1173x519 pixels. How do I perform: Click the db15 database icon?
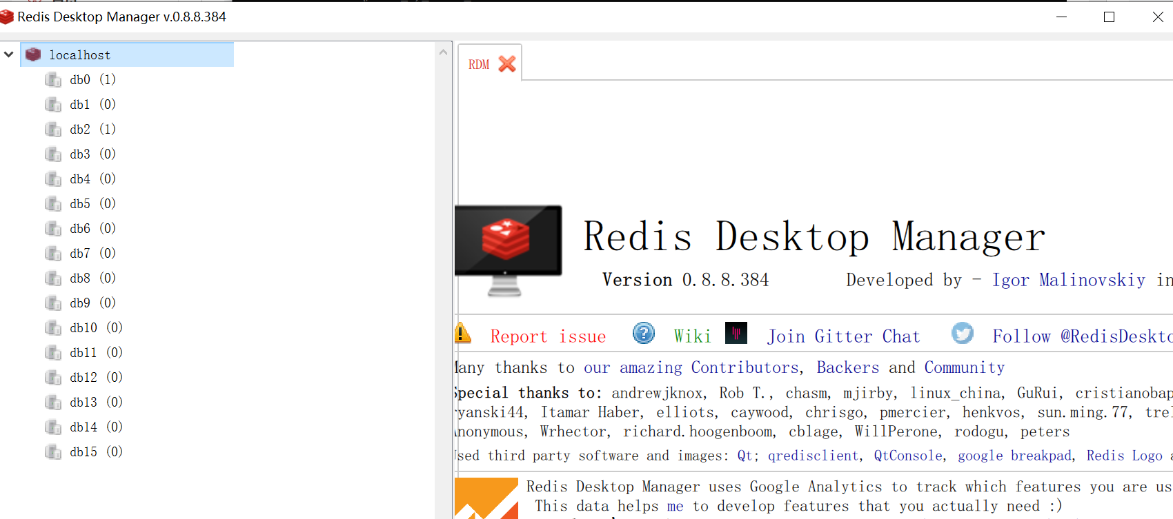pos(53,451)
